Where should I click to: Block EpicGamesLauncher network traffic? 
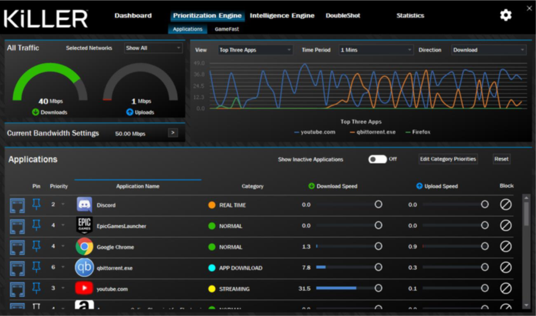pyautogui.click(x=506, y=225)
